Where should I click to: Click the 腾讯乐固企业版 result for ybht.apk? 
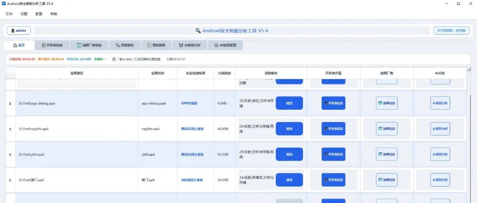(192, 154)
